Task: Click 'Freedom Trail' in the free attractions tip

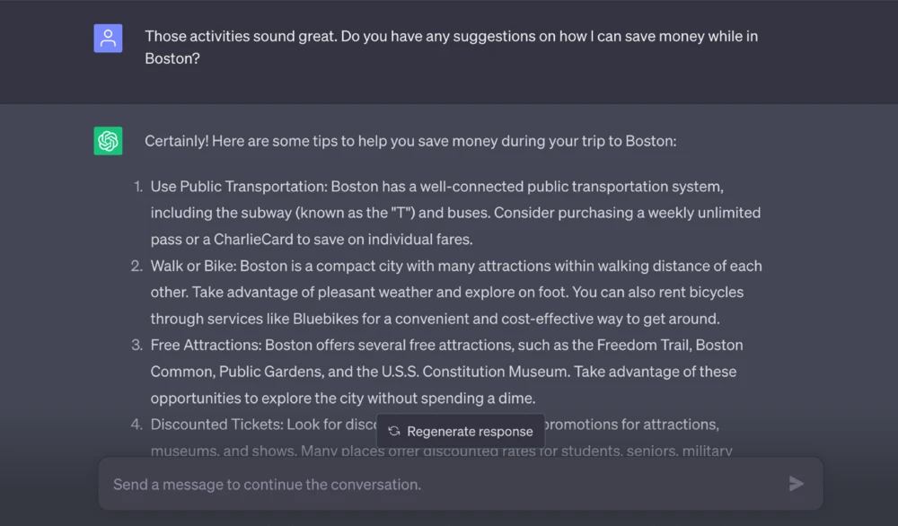Action: 644,345
